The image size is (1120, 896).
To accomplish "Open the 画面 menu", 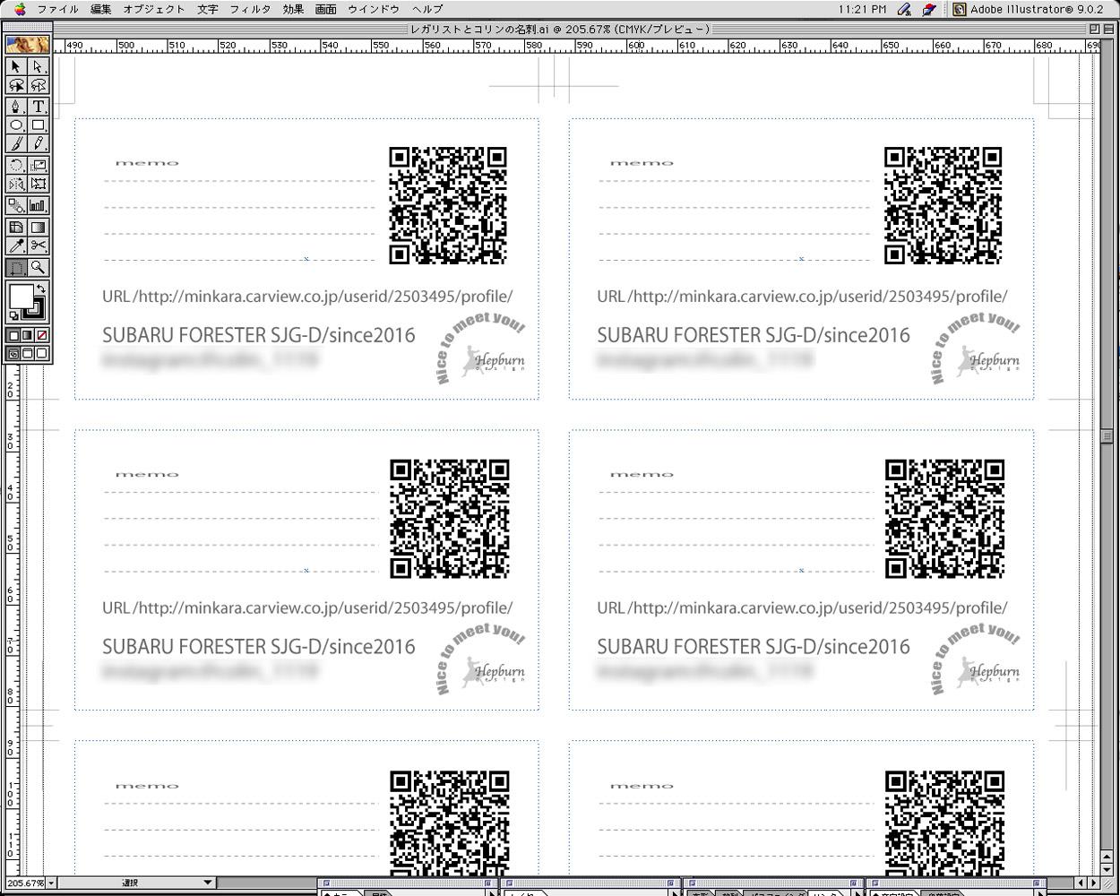I will click(326, 9).
